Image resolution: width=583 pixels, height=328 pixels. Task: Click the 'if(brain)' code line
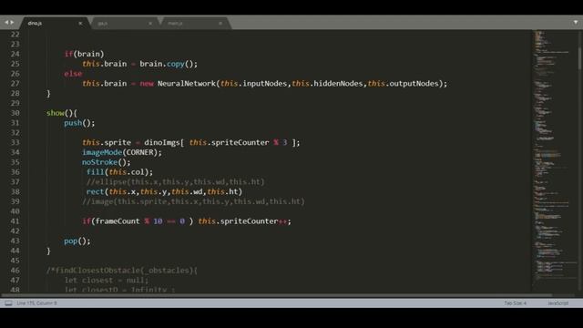(x=85, y=54)
